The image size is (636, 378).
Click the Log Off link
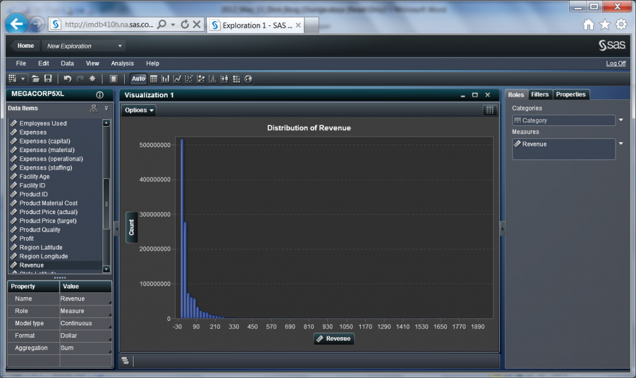click(x=616, y=63)
